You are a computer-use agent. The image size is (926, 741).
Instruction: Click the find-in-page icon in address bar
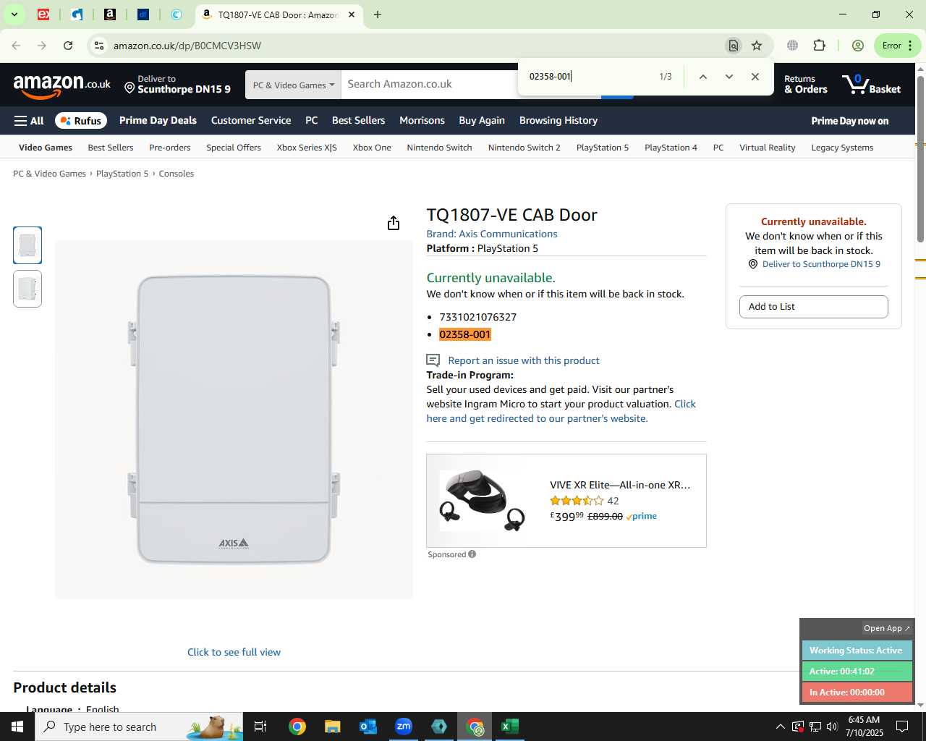(734, 46)
